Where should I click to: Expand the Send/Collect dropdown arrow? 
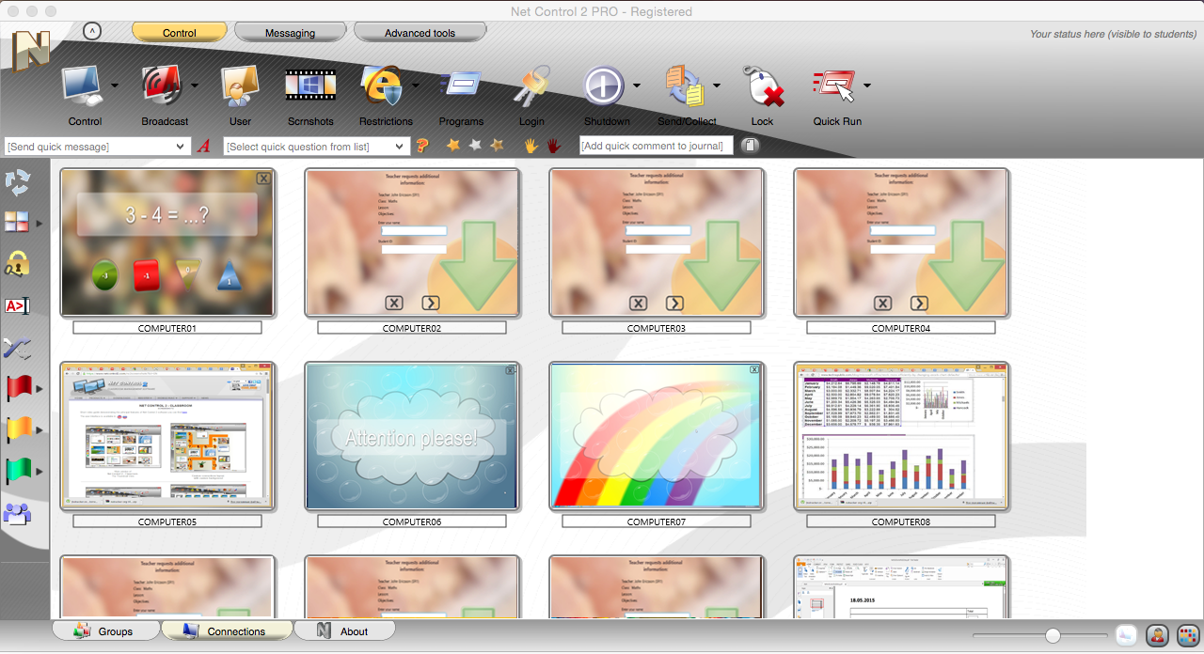pyautogui.click(x=717, y=86)
